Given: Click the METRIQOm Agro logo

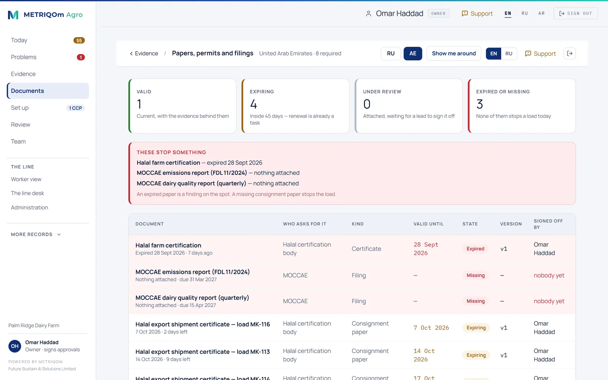Looking at the screenshot, I should point(45,15).
